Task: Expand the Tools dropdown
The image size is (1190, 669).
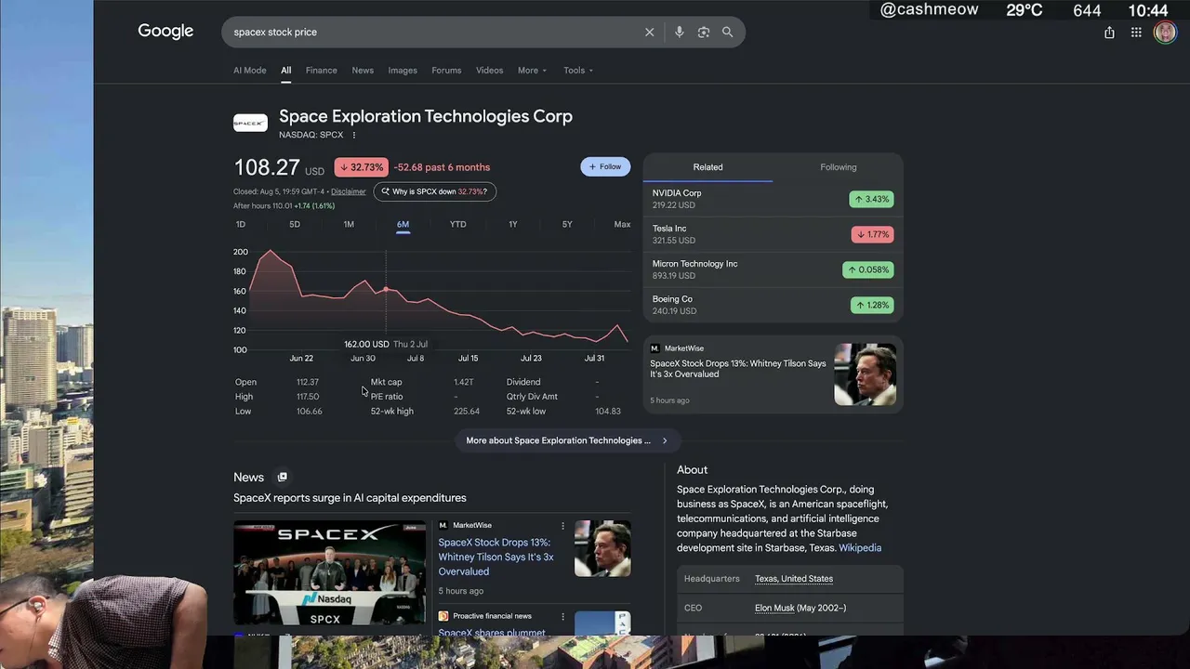Action: [x=578, y=71]
